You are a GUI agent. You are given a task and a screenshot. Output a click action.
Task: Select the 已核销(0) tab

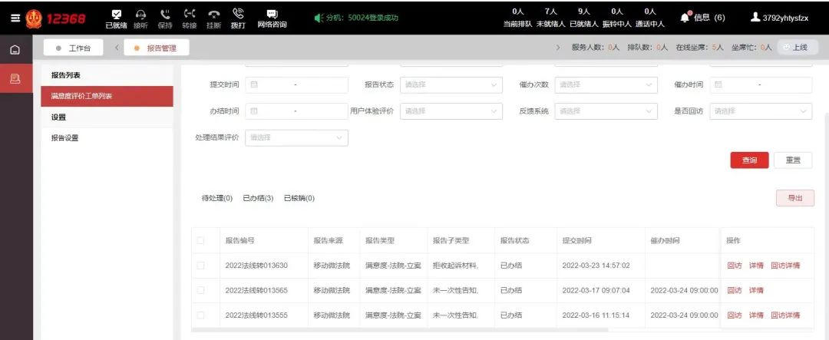click(x=299, y=198)
